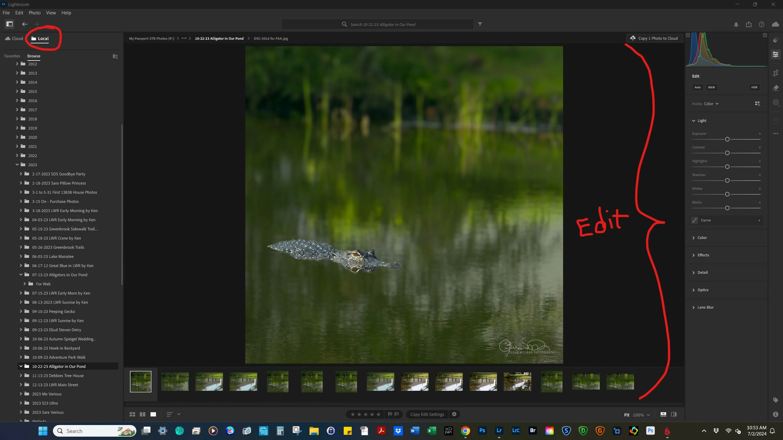Toggle the filmstrip visibility icon
The image size is (783, 440).
coord(663,414)
